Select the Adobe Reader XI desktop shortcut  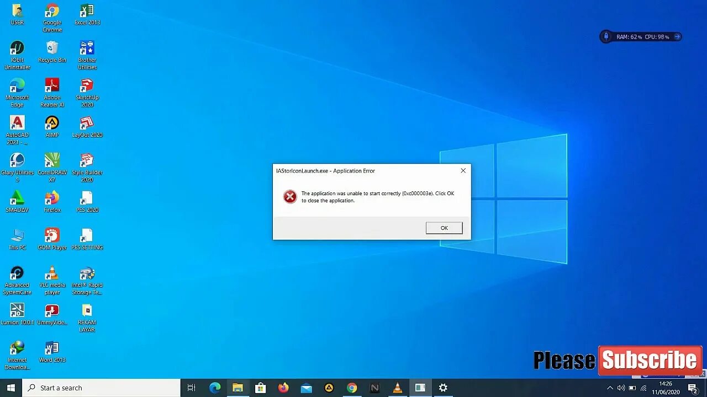point(52,93)
